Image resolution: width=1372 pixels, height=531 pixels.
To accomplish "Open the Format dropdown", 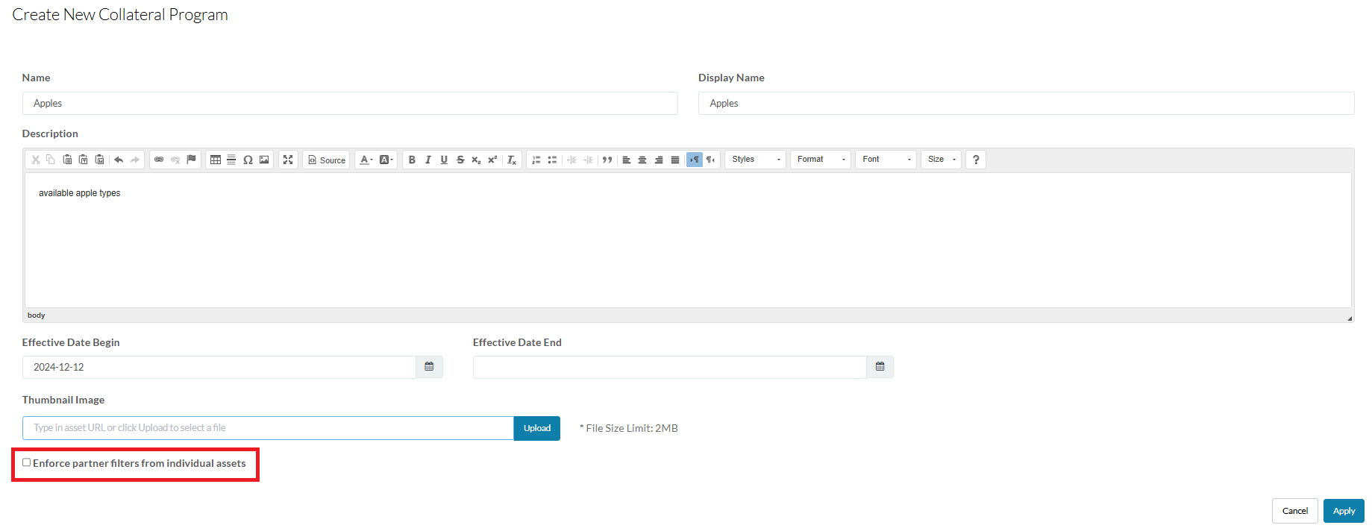I will (x=821, y=160).
